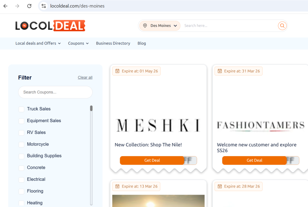Click the location pin icon beside Des Moines
Viewport: 308px width, 207px height.
click(145, 26)
